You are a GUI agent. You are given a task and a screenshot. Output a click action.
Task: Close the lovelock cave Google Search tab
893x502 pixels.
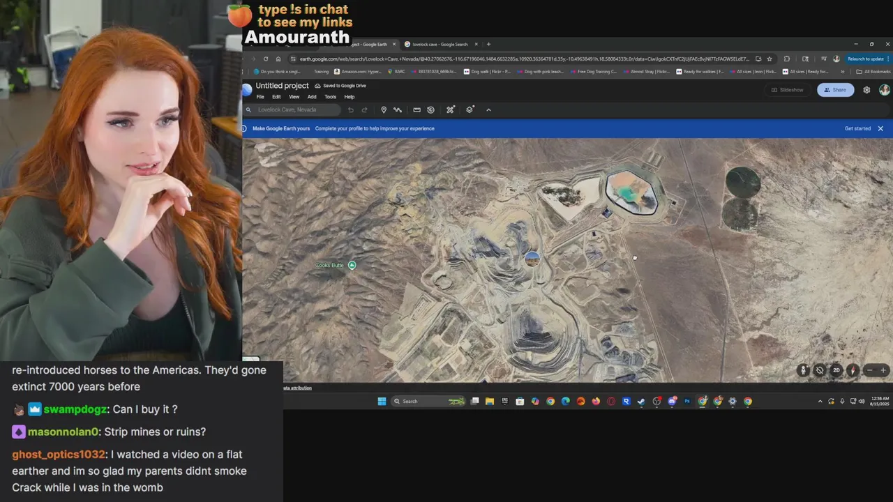476,44
